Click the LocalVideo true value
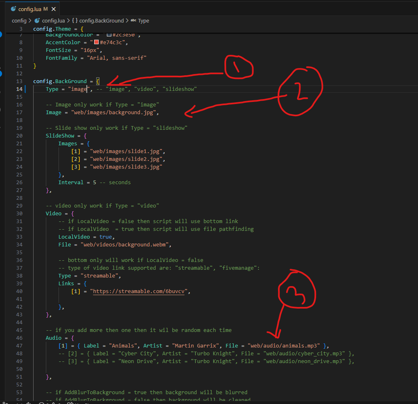The height and width of the screenshot is (404, 418). coord(105,237)
